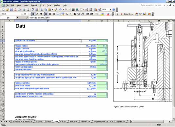175x127 pixels.
Task: Apply the red font color A
Action: click(x=108, y=14)
